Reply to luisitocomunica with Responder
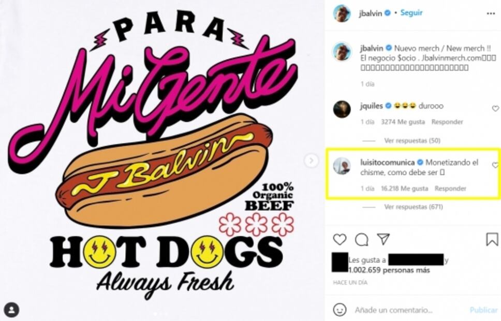 (450, 188)
